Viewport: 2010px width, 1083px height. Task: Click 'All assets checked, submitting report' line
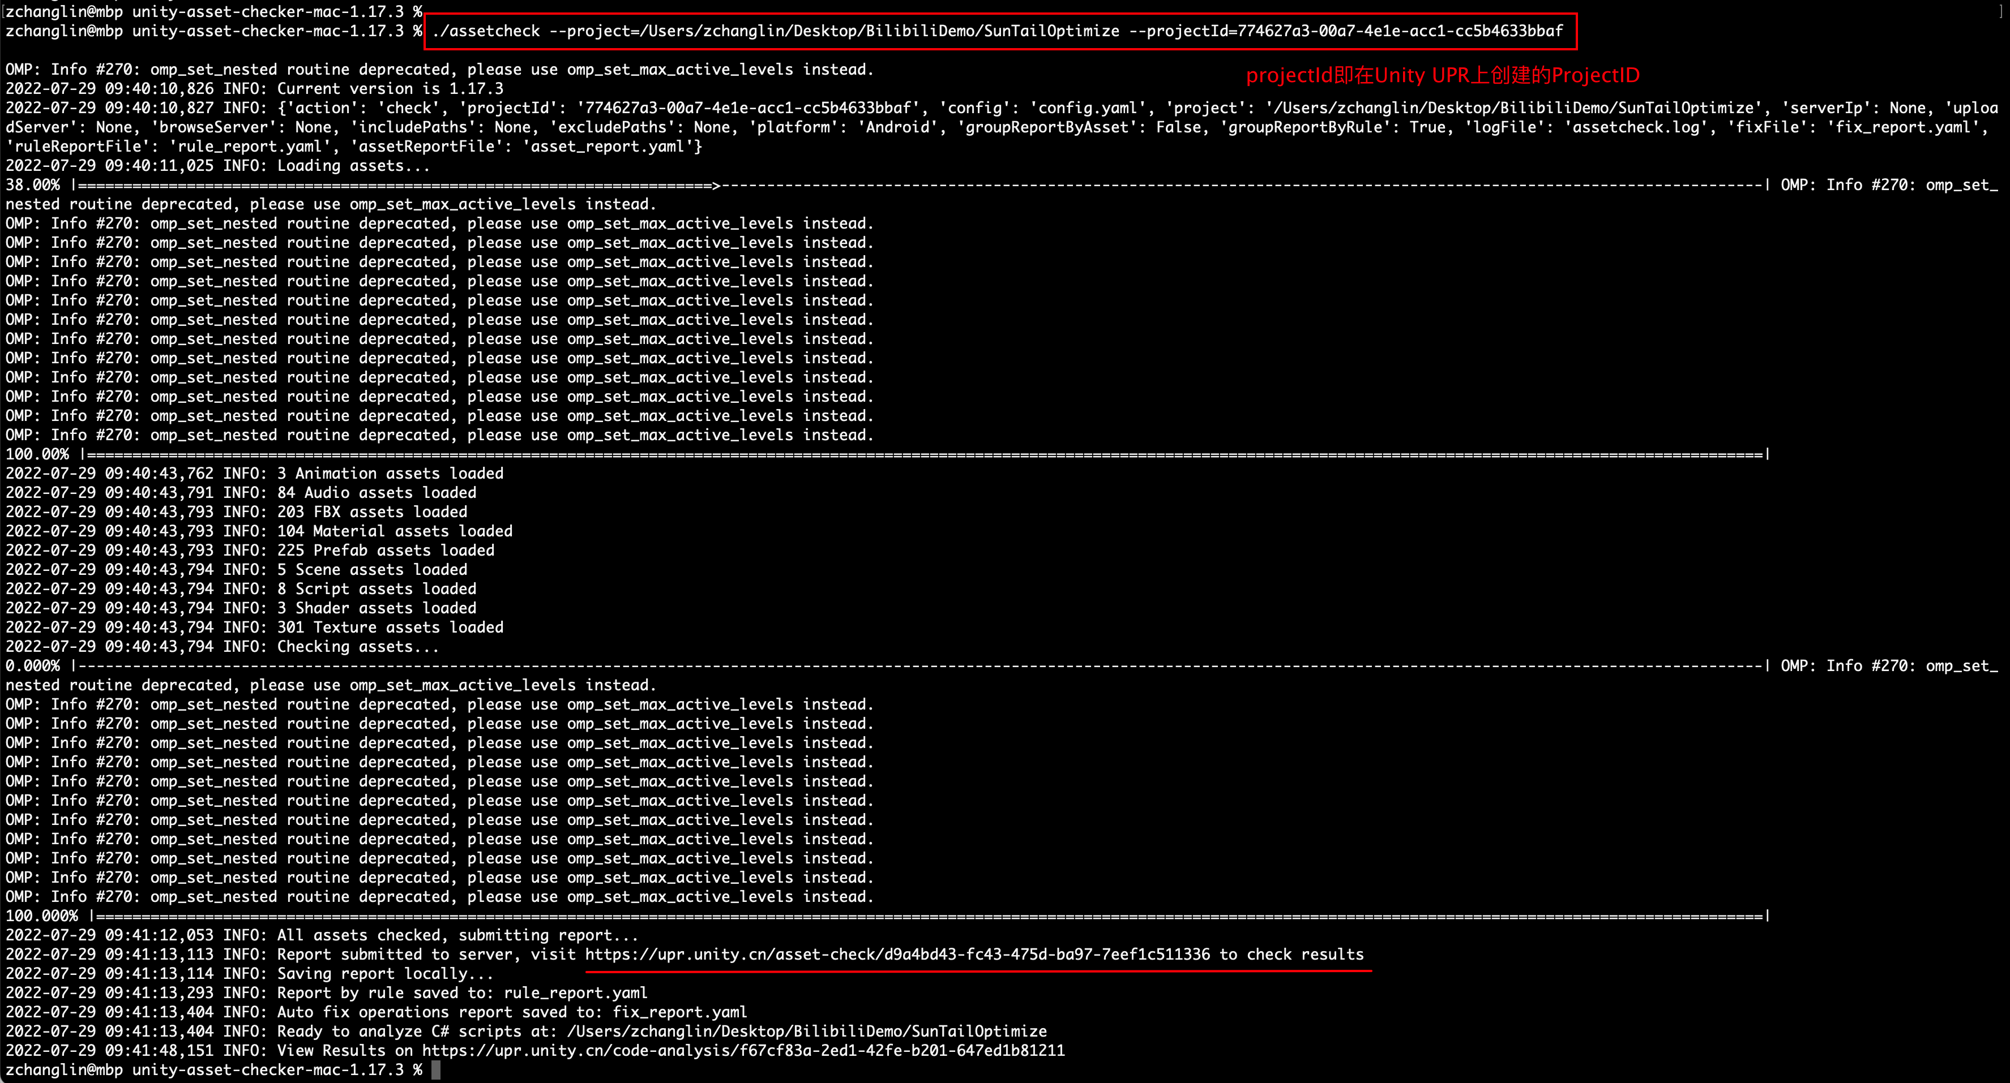pos(457,935)
